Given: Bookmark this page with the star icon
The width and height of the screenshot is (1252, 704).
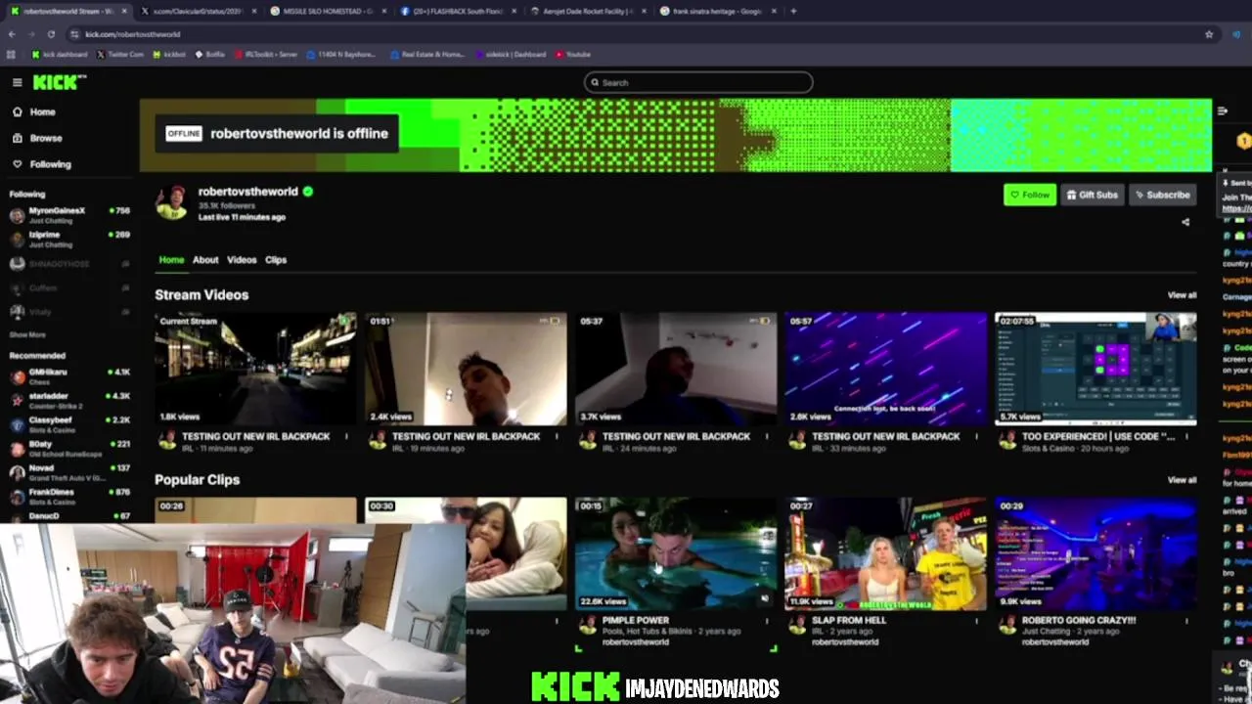Looking at the screenshot, I should tap(1209, 34).
